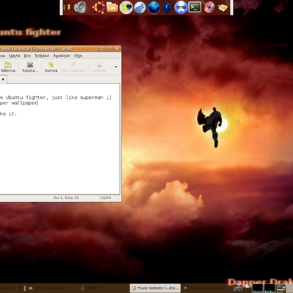This screenshot has height=293, width=293.
Task: Click Tallenna (save) in gedit toolbar
Action: coord(8,67)
